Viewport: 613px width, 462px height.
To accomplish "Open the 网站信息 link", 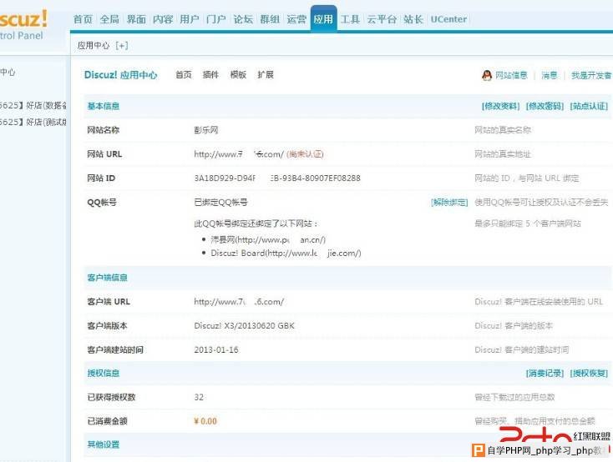I will coord(511,75).
